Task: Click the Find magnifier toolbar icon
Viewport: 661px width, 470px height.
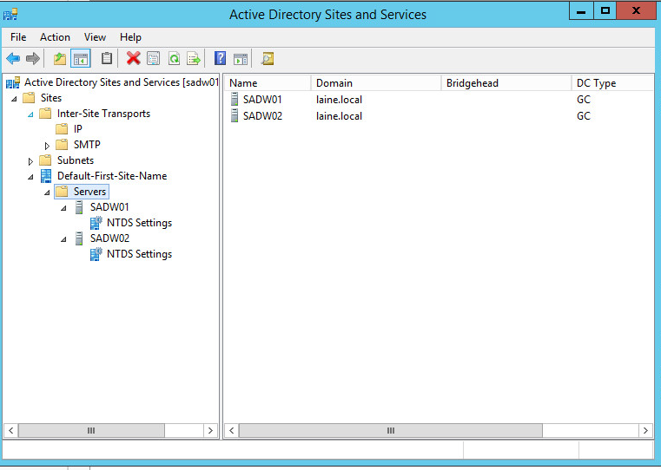Action: click(x=268, y=58)
